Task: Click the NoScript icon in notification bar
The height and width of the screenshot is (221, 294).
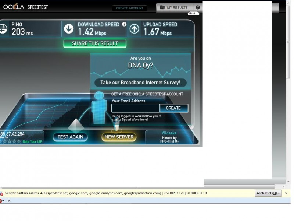Action: (1, 193)
